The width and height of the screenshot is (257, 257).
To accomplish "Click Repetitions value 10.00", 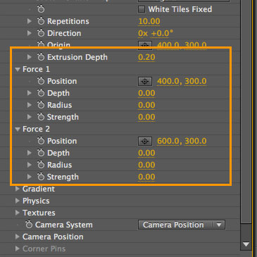I will [149, 21].
